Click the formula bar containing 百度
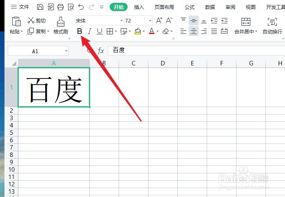 [196, 51]
